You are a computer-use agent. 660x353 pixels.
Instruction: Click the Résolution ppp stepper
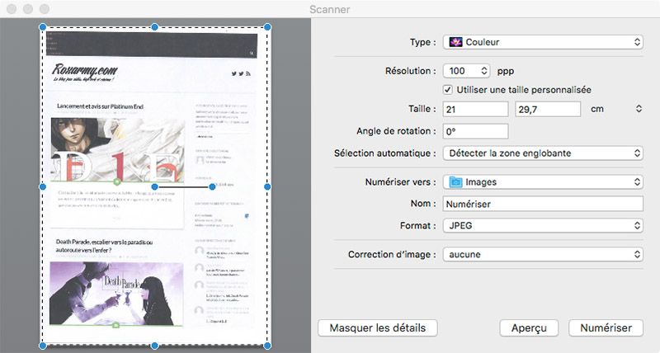483,71
